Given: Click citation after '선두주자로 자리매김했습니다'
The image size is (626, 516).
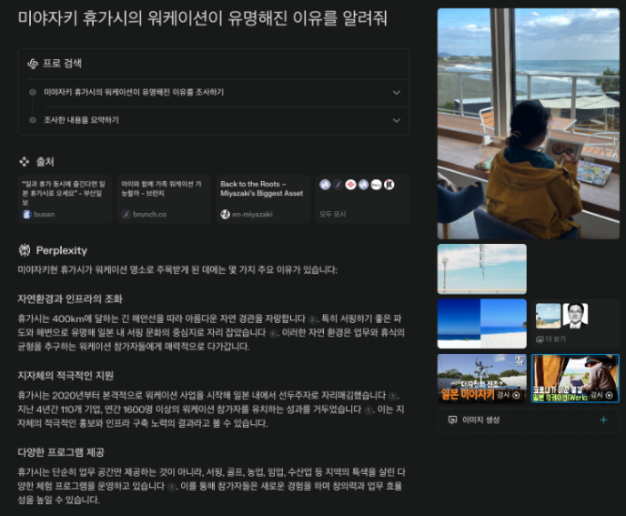Looking at the screenshot, I should 393,397.
